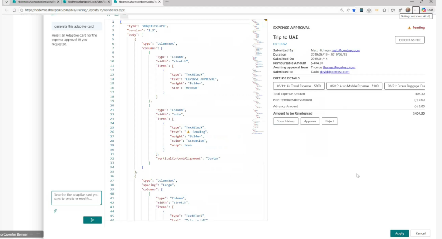Click EXPORT AS PDF button

tap(410, 40)
